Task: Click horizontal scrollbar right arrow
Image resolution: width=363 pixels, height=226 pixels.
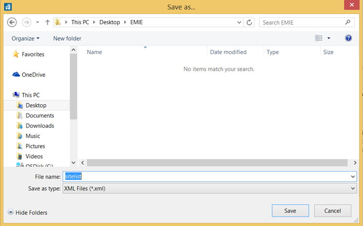Action: pos(355,162)
